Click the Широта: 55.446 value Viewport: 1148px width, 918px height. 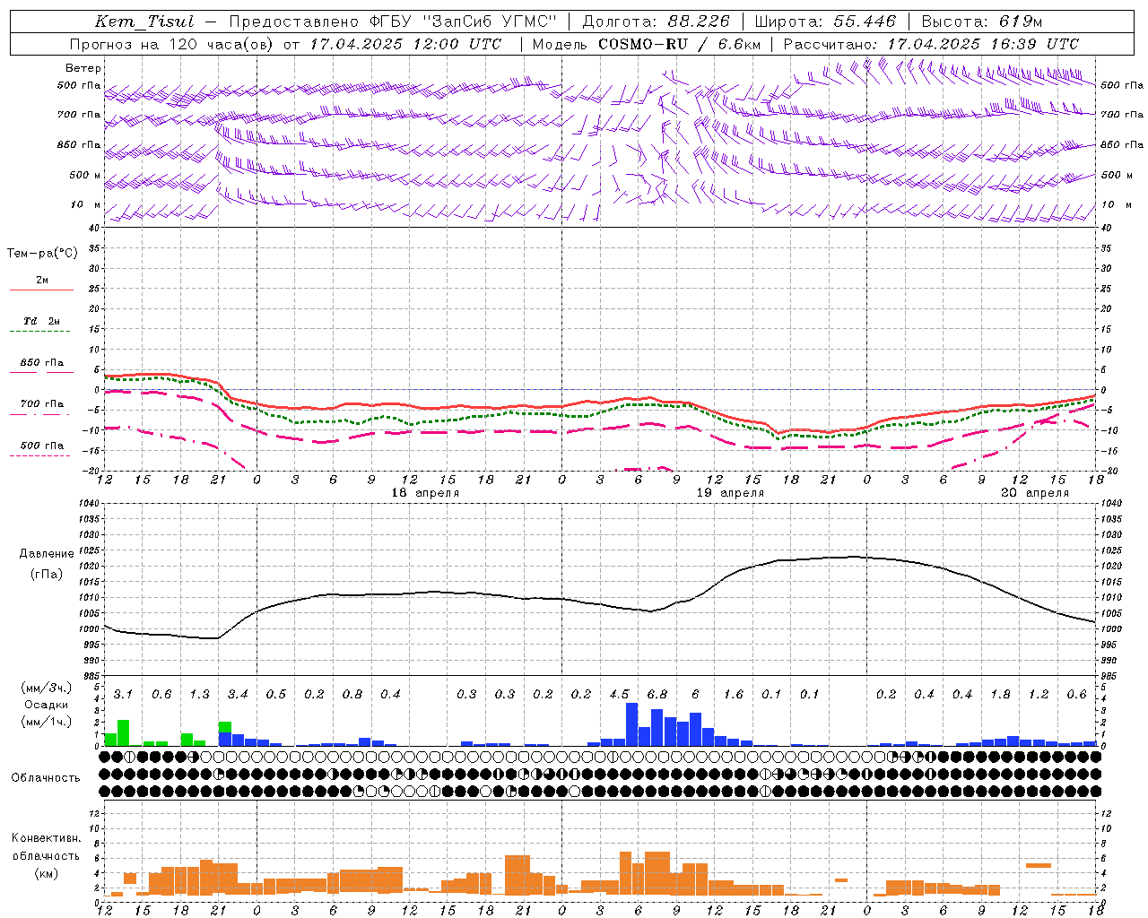(825, 22)
